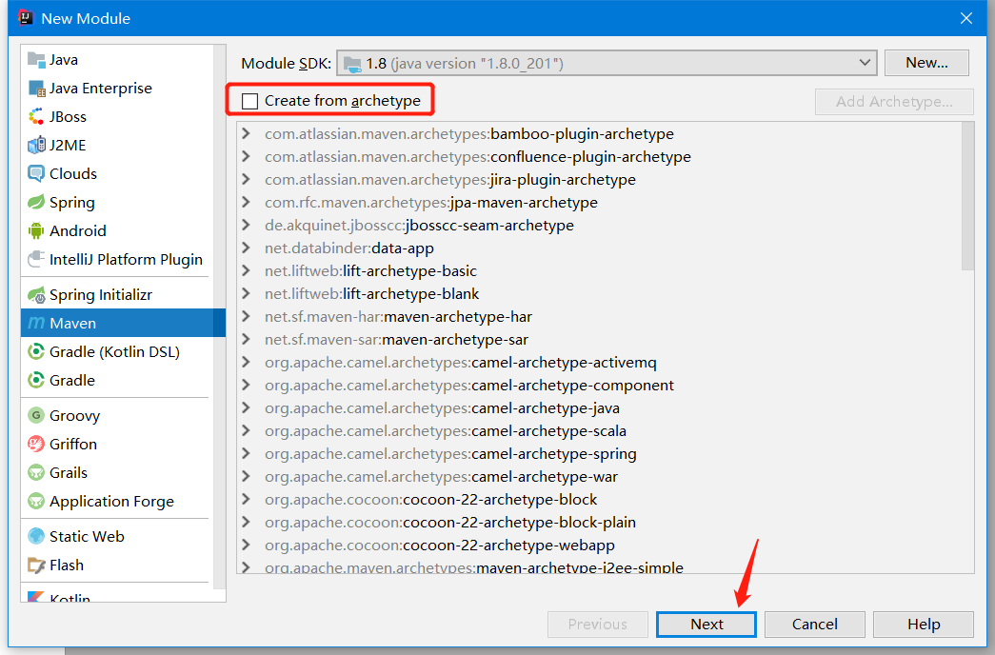The width and height of the screenshot is (995, 655).
Task: Choose Gradle (Kotlin DSL) module type label
Action: pos(115,352)
